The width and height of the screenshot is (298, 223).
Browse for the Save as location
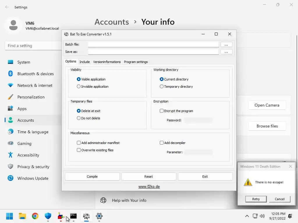(x=226, y=52)
